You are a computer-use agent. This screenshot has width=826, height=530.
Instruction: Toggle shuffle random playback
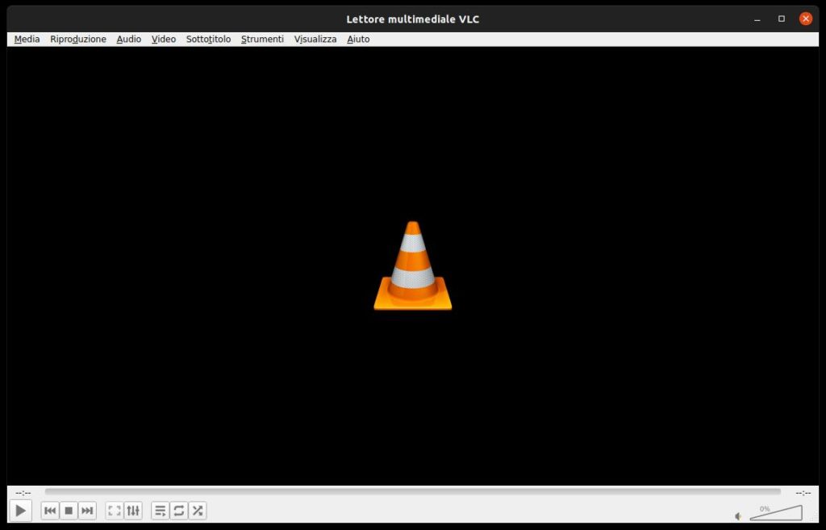click(198, 511)
